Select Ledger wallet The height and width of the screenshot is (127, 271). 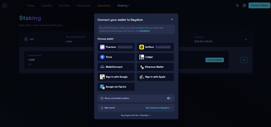155,57
